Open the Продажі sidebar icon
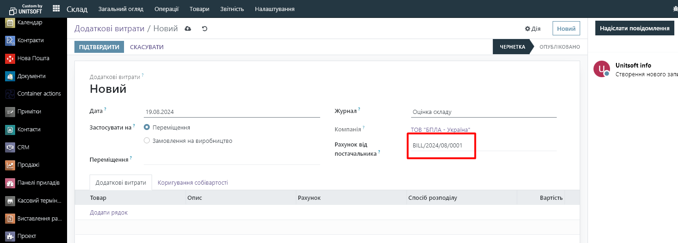This screenshot has width=678, height=243. tap(10, 165)
